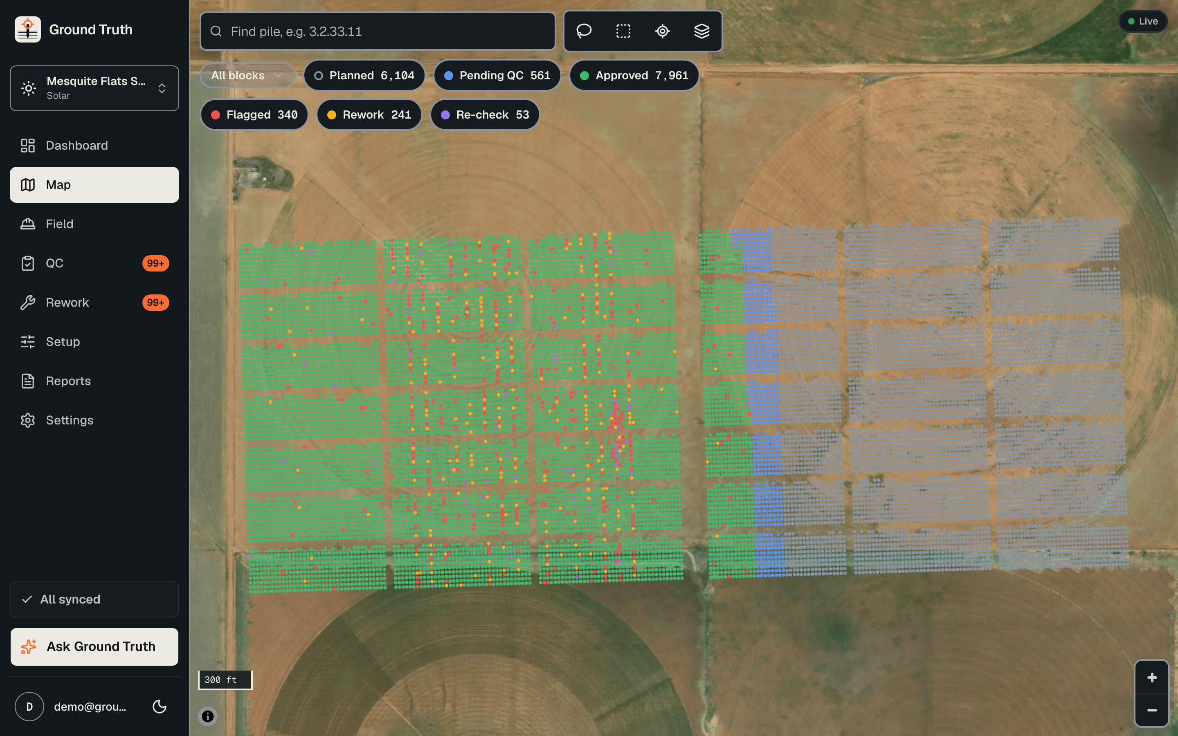The height and width of the screenshot is (736, 1178).
Task: Select the rectangle box-select tool
Action: tap(623, 31)
